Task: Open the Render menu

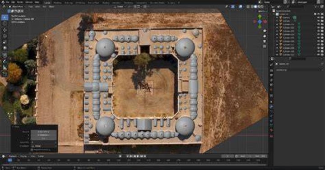Action: [x=20, y=2]
